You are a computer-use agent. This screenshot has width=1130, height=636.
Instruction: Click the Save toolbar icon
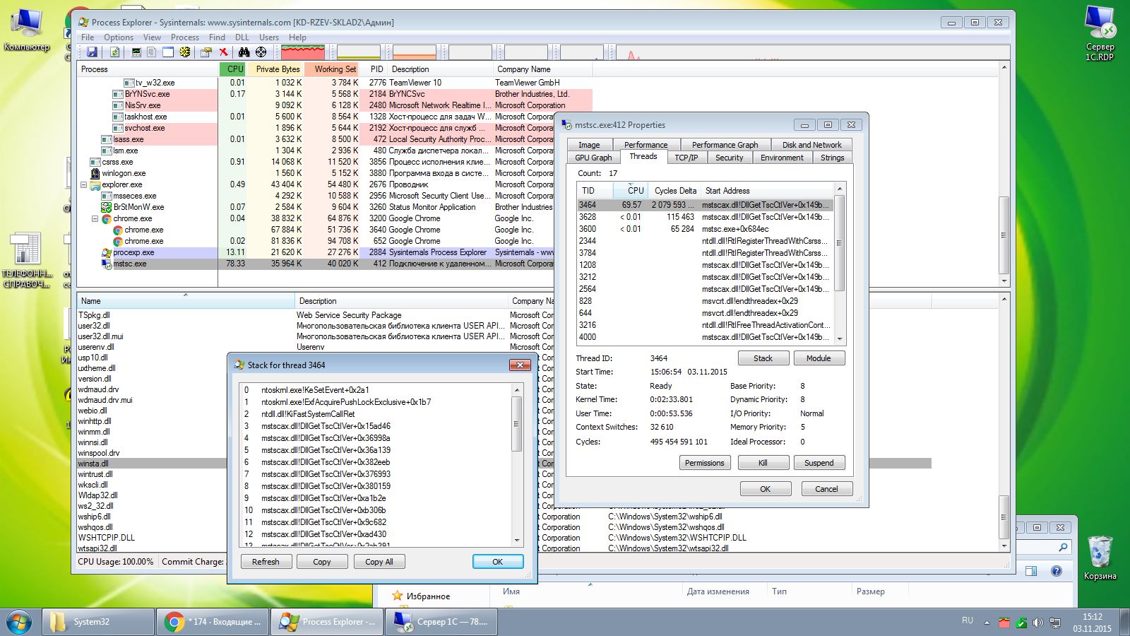pyautogui.click(x=92, y=52)
